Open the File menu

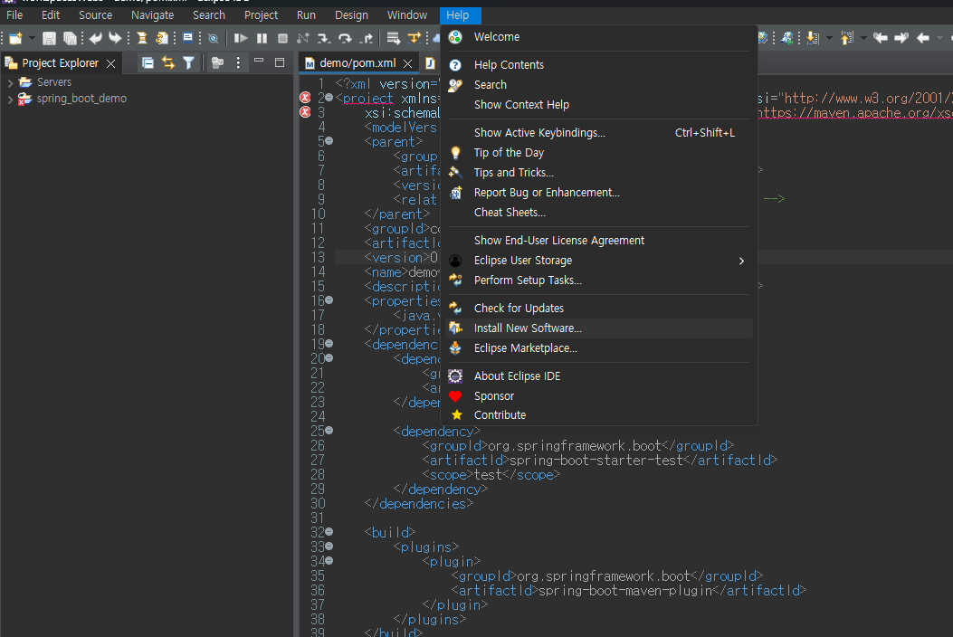14,15
